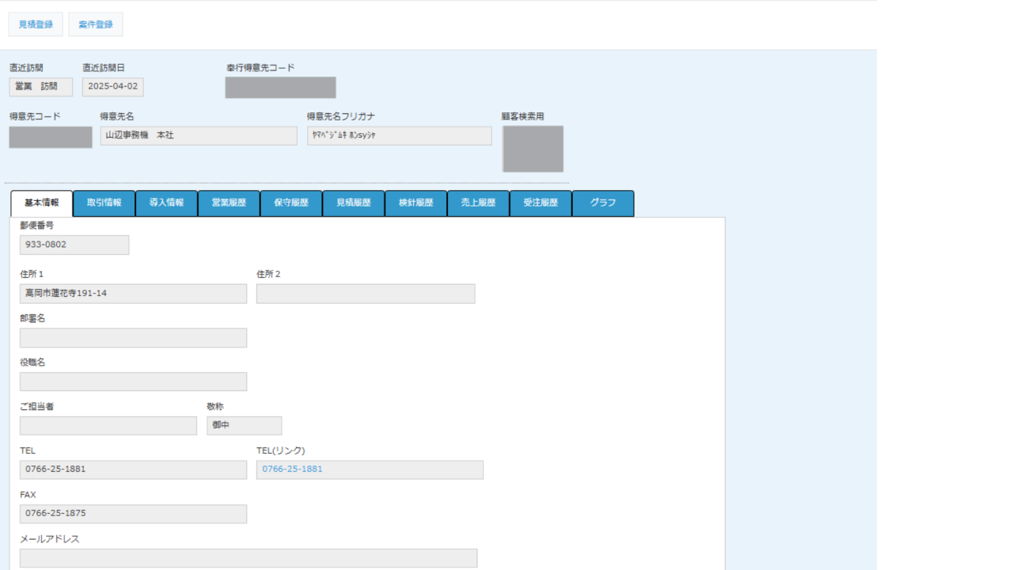Click the 敬称 field showing 御中
Viewport: 1013px width, 570px height.
pos(245,426)
